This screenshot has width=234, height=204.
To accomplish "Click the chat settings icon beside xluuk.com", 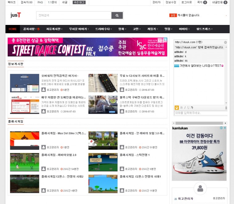I will click(225, 42).
